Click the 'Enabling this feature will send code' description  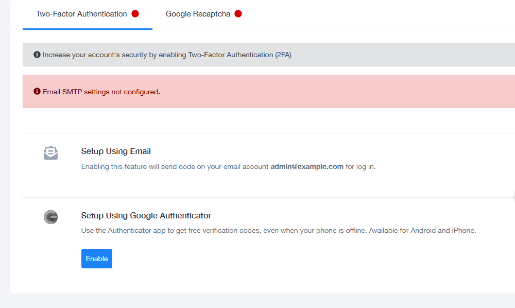[175, 166]
